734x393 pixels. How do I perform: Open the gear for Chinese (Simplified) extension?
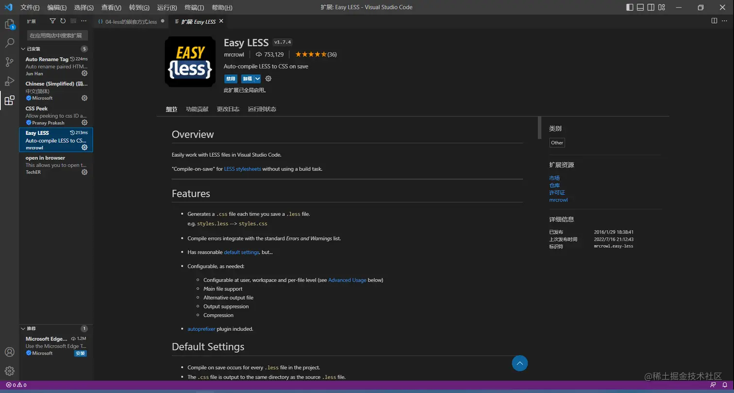(84, 98)
